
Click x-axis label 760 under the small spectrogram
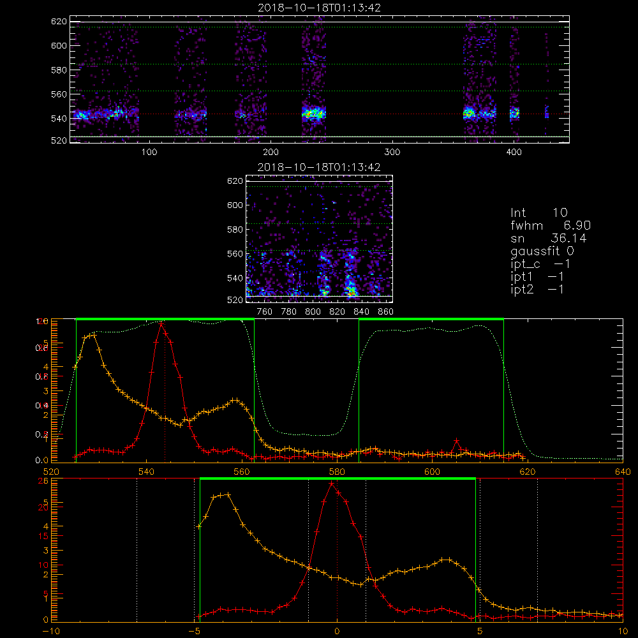[x=265, y=312]
